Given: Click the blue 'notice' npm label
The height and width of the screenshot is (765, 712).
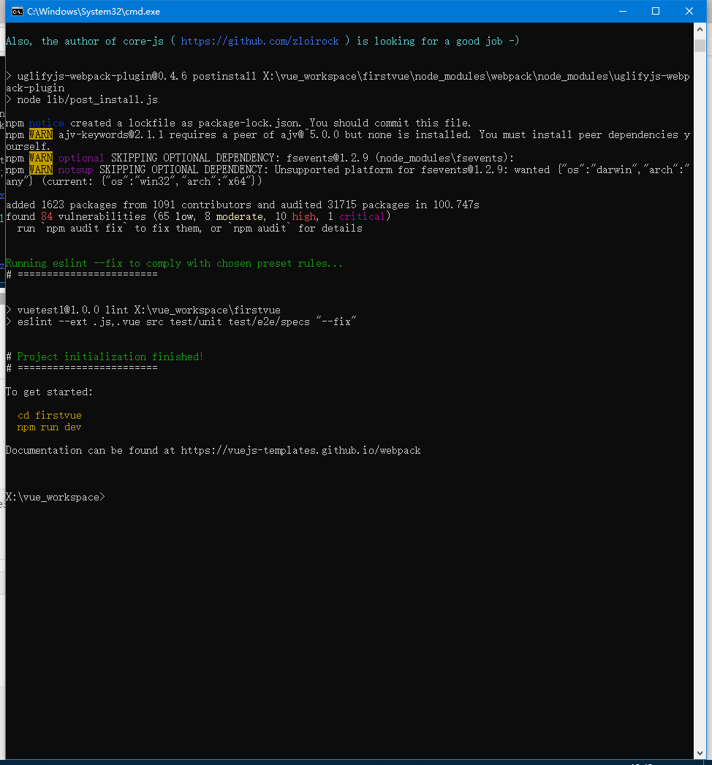Looking at the screenshot, I should coord(46,123).
